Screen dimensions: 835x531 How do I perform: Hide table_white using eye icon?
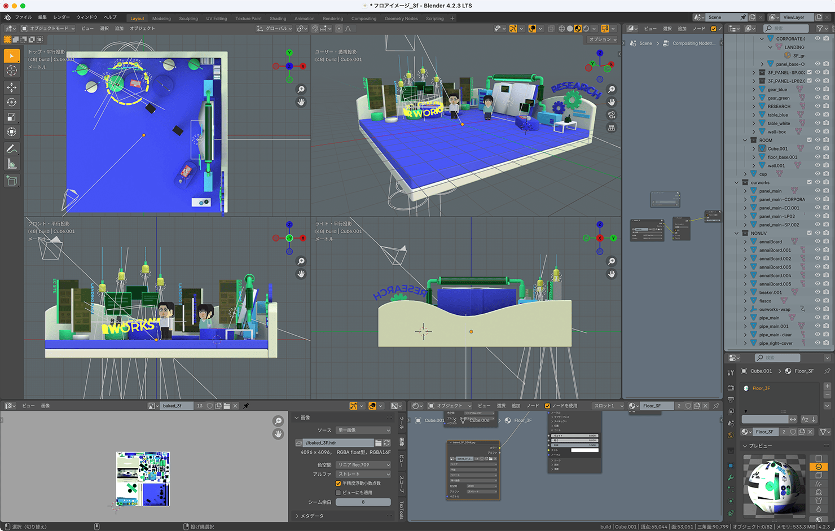coord(818,123)
